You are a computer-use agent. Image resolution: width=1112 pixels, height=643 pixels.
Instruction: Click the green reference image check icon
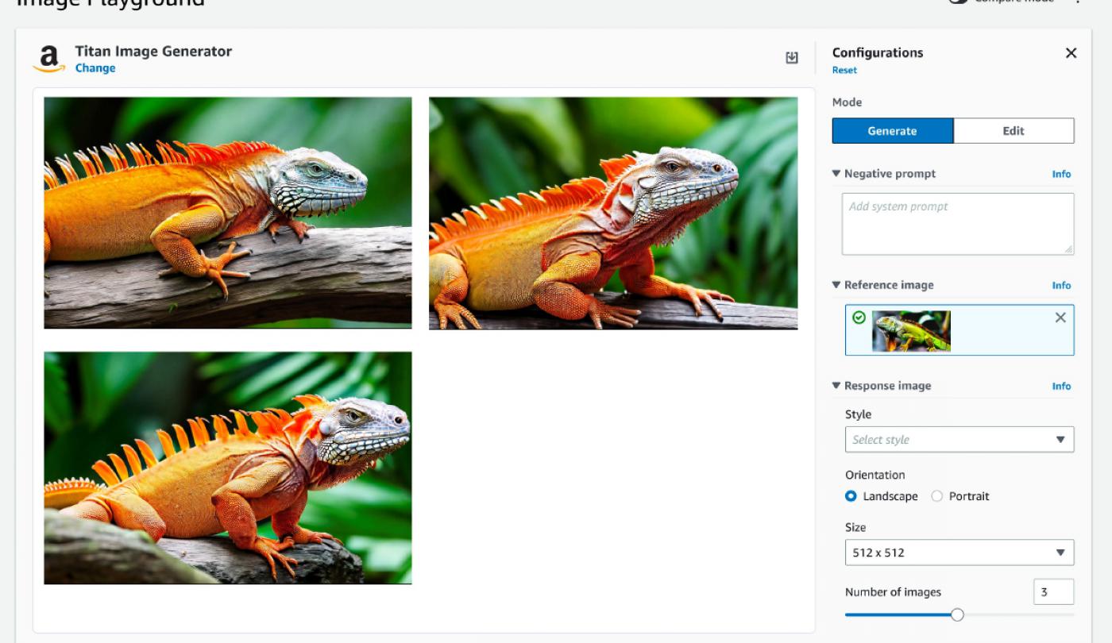point(859,318)
